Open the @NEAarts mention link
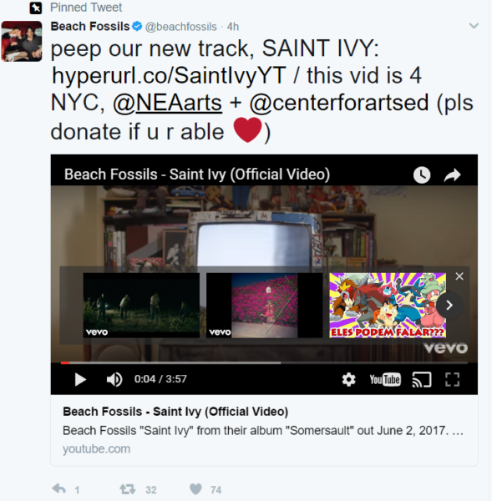The image size is (492, 501). point(168,103)
